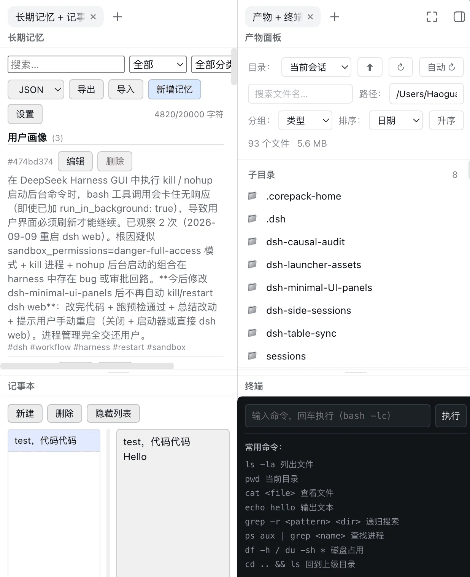Toggle fullscreen view icon
Image resolution: width=470 pixels, height=577 pixels.
point(432,17)
